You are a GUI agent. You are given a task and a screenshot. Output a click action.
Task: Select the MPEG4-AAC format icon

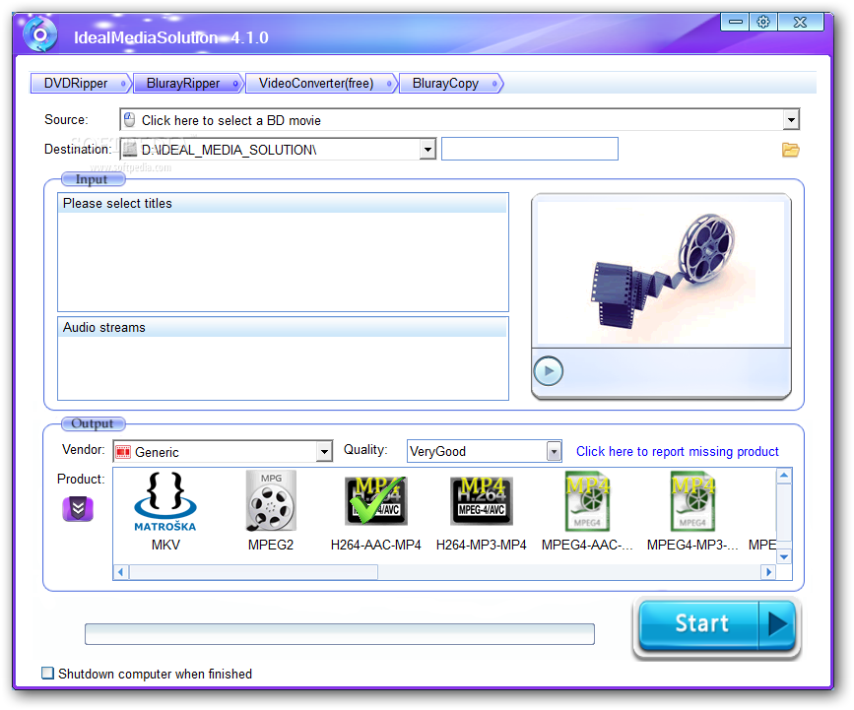point(587,501)
